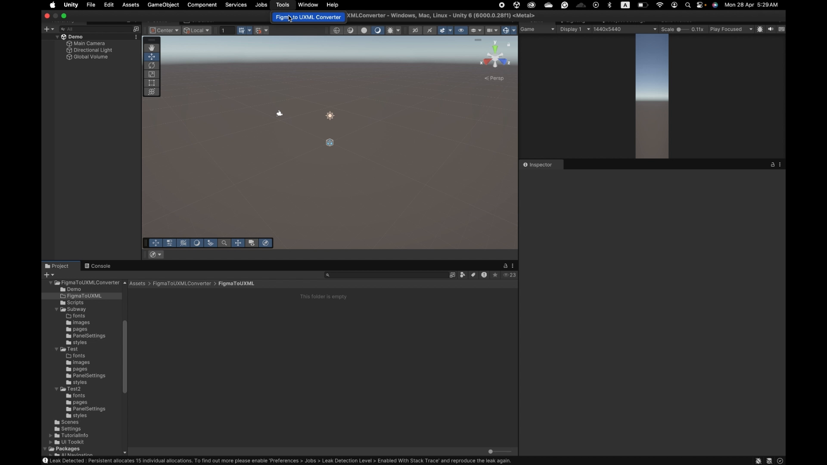The image size is (827, 465).
Task: Click the Orientation overlay button
Action: pos(238,243)
